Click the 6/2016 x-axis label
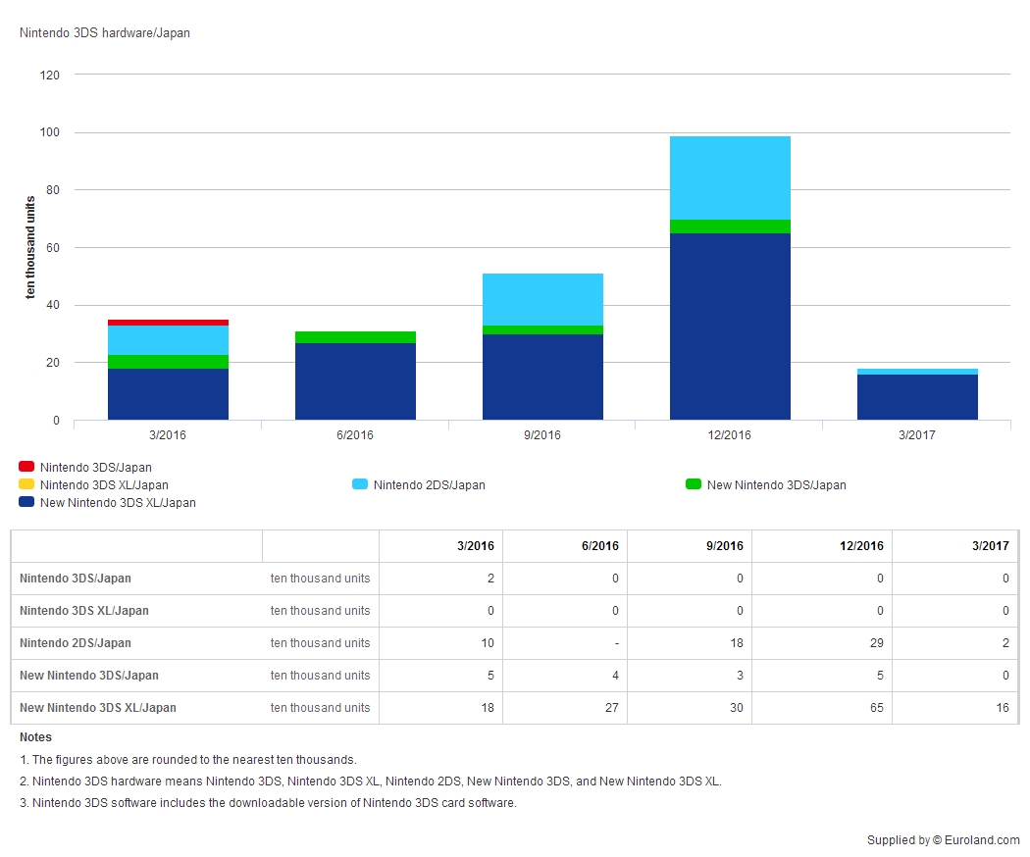Screen dimensions: 1030x857 (355, 434)
